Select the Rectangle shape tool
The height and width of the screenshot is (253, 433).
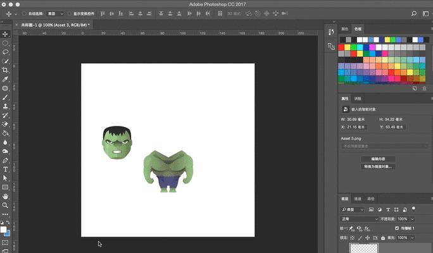point(5,187)
